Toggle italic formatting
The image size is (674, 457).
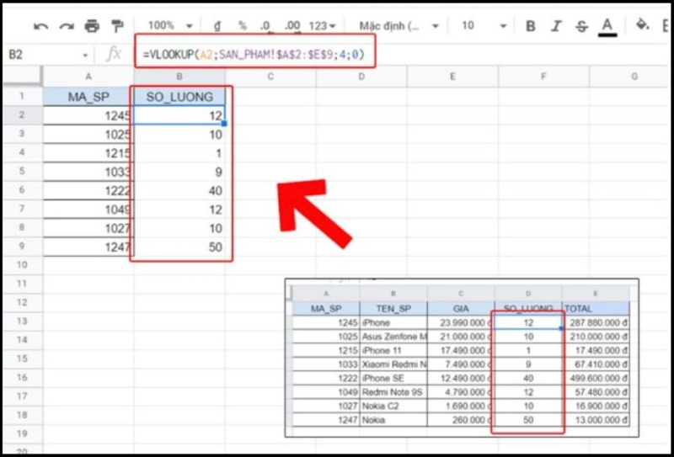tap(556, 27)
